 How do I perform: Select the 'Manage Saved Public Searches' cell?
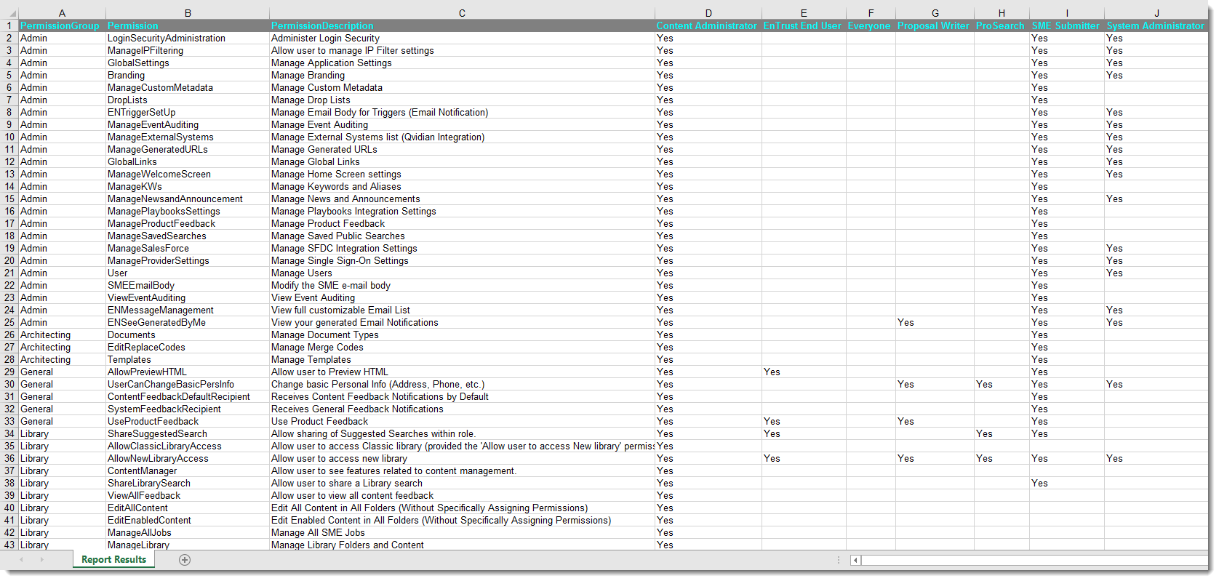(x=462, y=236)
